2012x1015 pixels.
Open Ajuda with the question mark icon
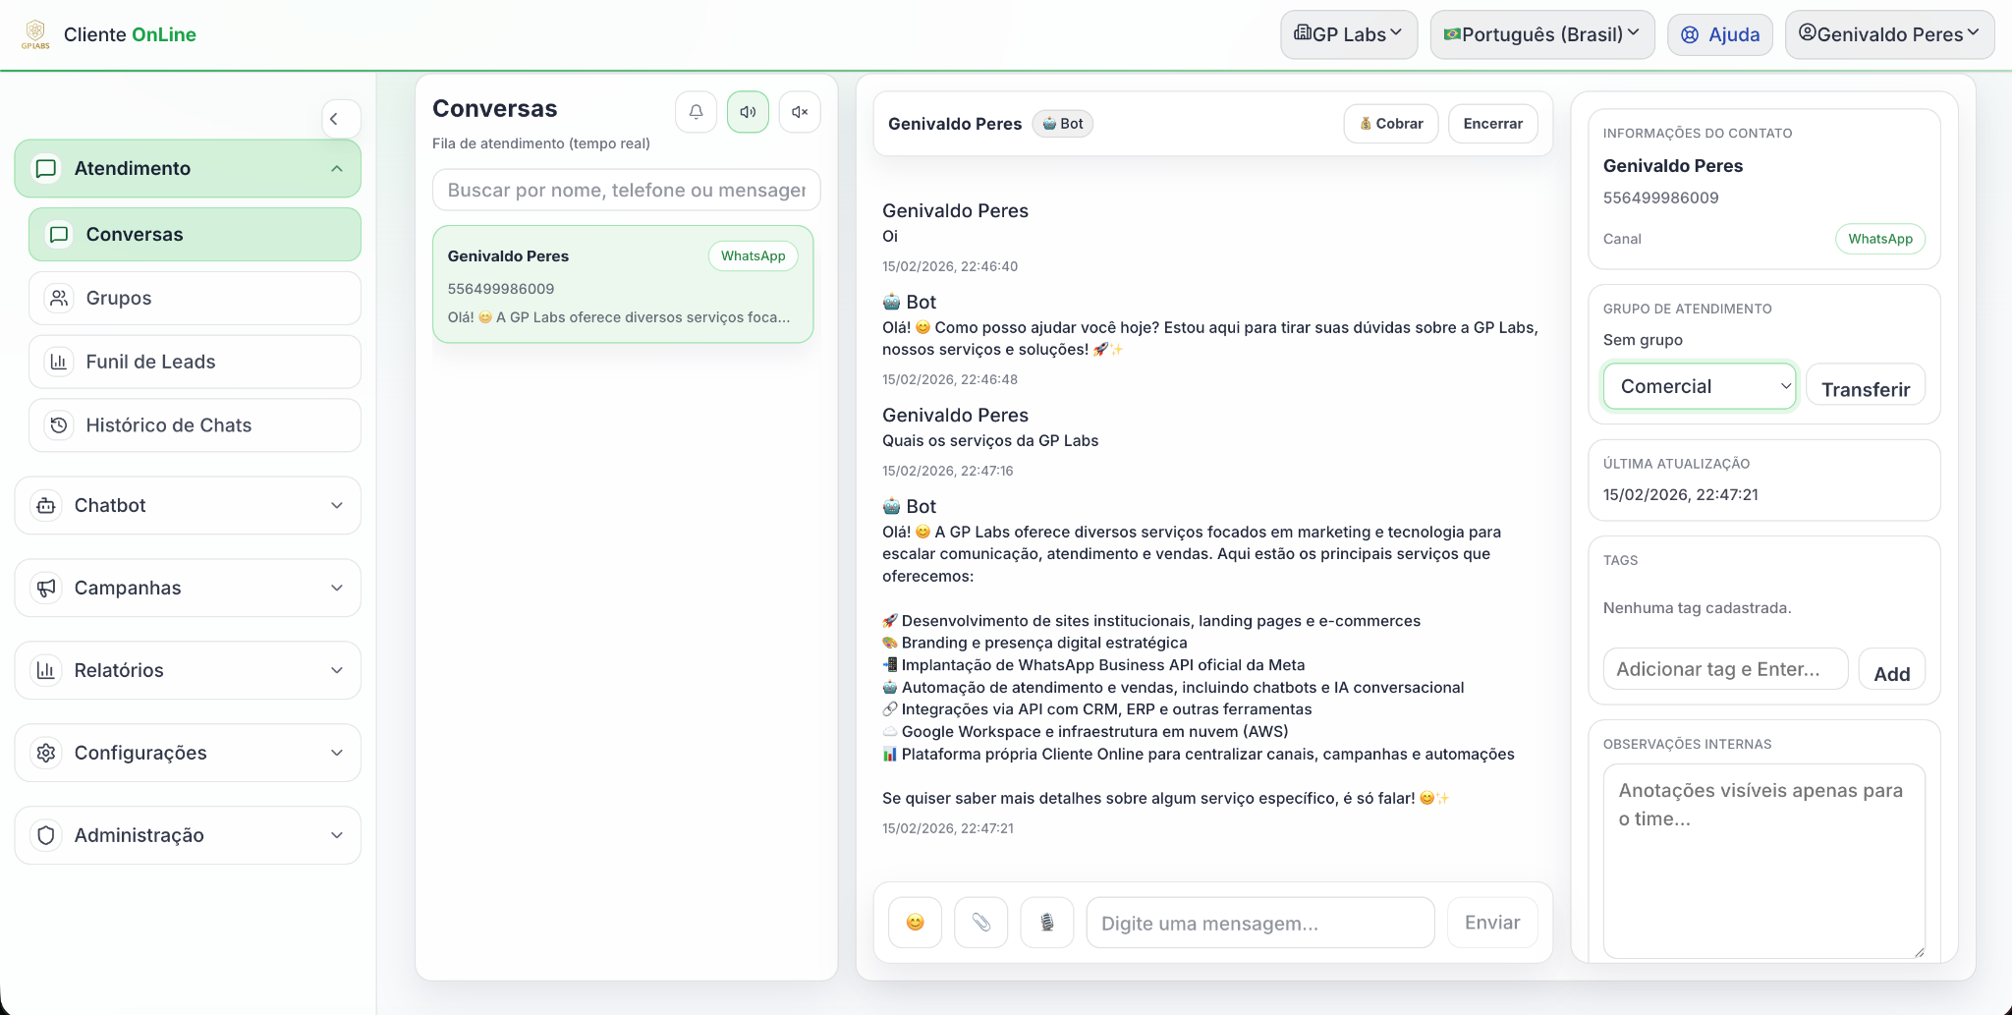[1688, 33]
